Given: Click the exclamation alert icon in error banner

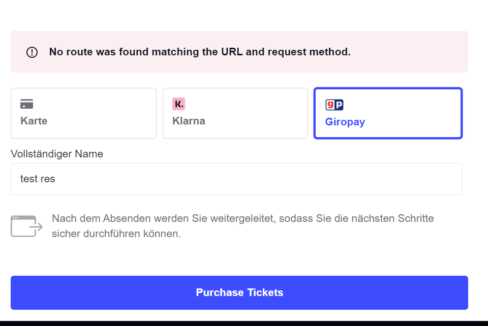Looking at the screenshot, I should coord(32,52).
